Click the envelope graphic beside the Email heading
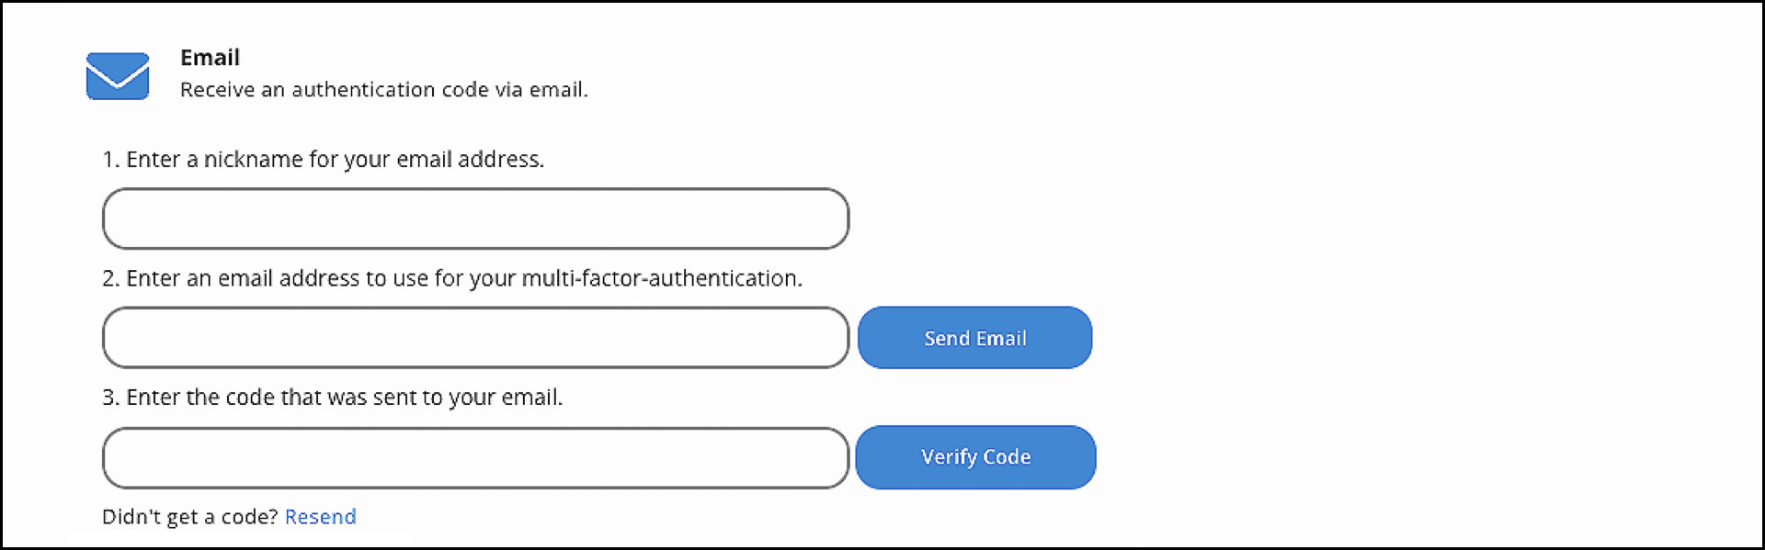1765x550 pixels. click(x=117, y=74)
